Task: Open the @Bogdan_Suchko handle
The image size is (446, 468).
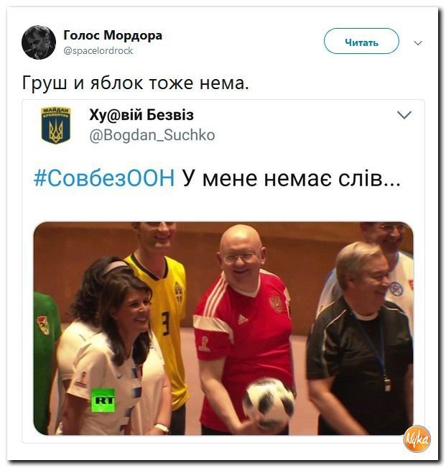Action: tap(152, 135)
